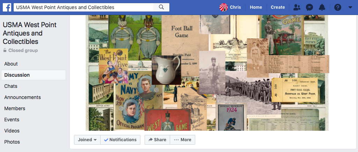The width and height of the screenshot is (358, 152).
Task: Go to Home in the top bar
Action: (256, 7)
